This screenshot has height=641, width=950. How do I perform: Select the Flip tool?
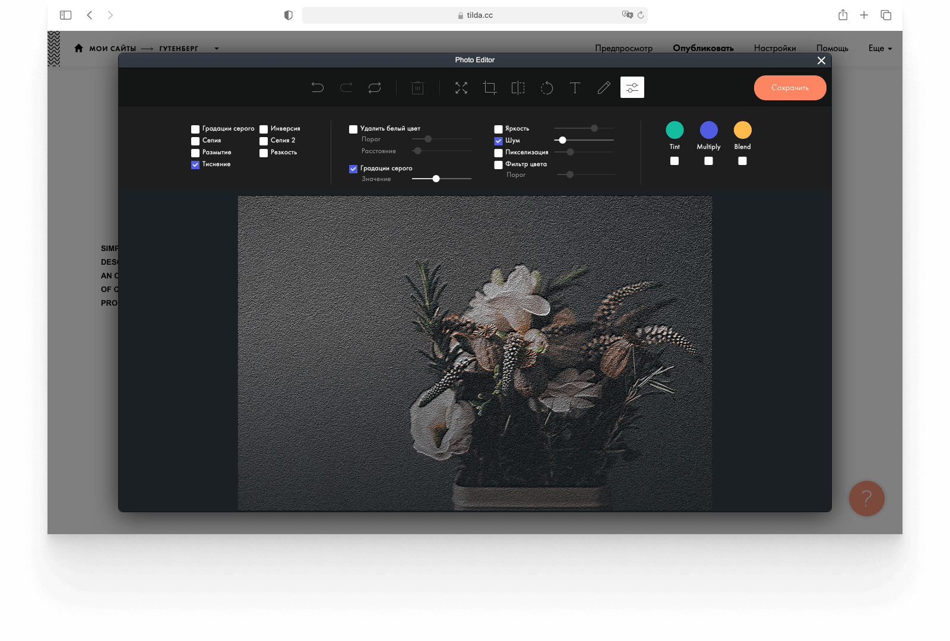tap(518, 88)
